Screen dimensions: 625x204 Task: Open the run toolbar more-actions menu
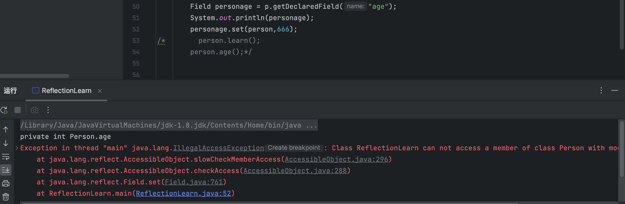tap(48, 110)
